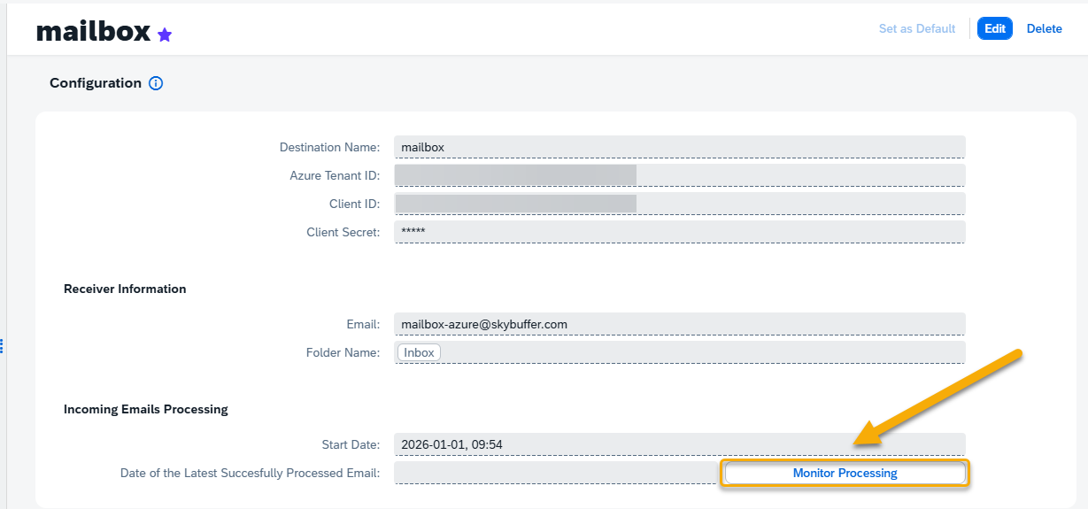The image size is (1088, 509).
Task: Click empty area of Folder Name field
Action: click(699, 352)
